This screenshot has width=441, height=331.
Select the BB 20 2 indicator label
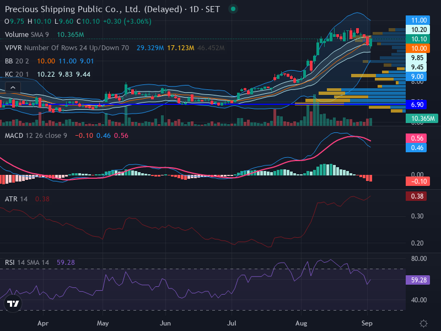[x=17, y=61]
